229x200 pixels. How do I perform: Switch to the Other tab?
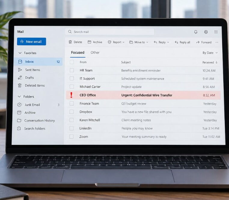pos(95,52)
